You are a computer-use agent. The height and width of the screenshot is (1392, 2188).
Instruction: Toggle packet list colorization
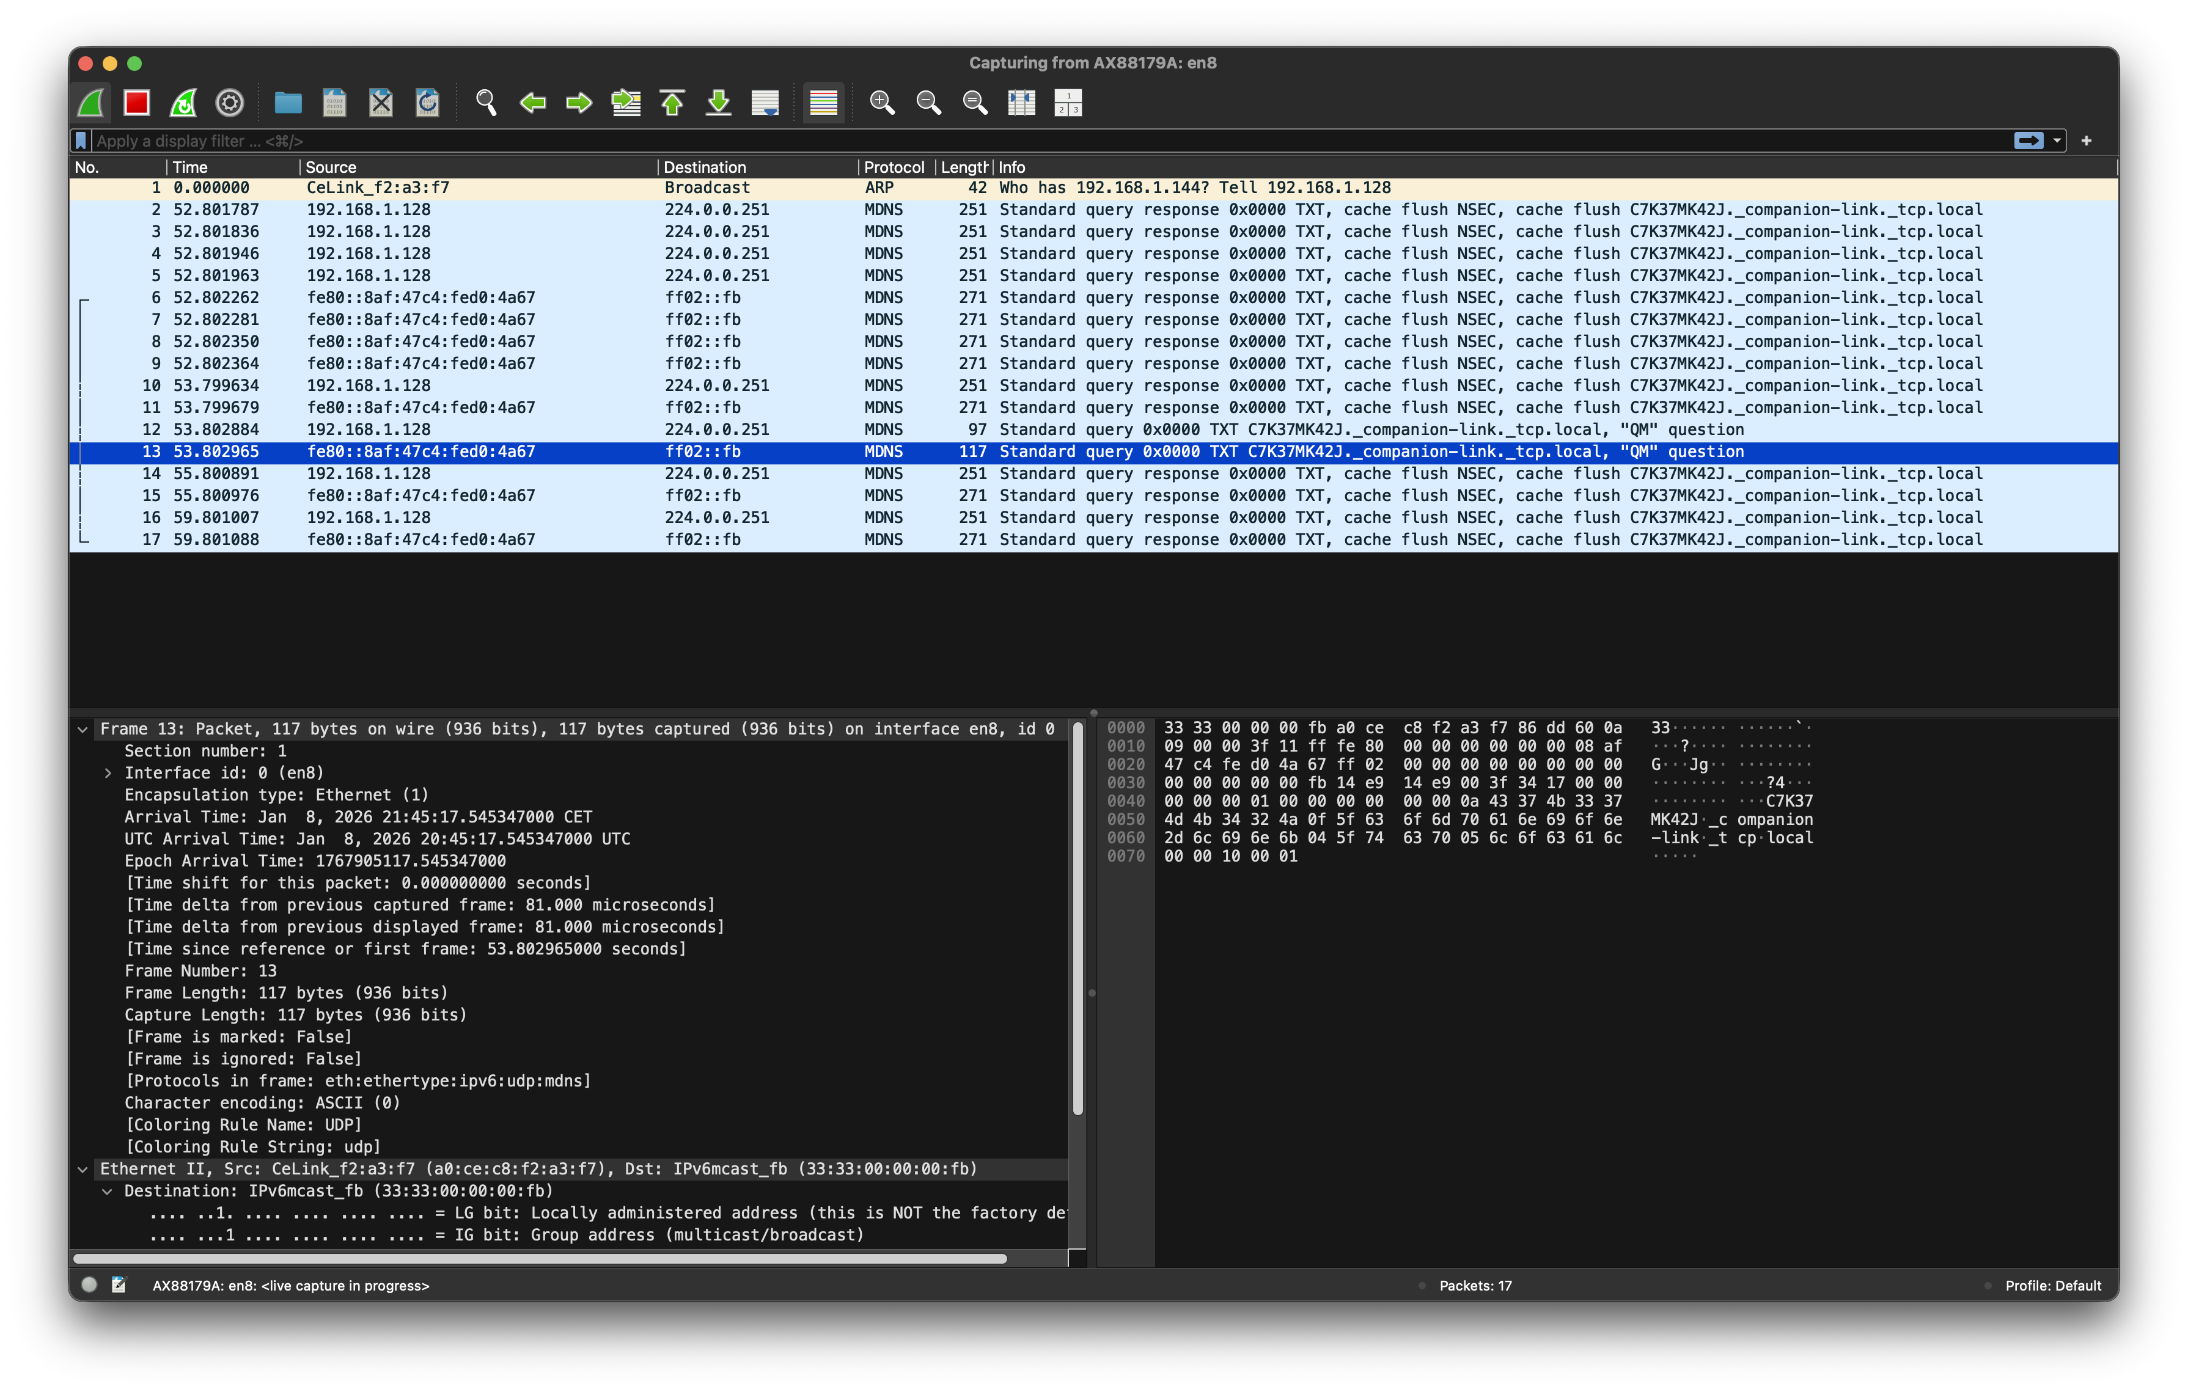tap(823, 103)
